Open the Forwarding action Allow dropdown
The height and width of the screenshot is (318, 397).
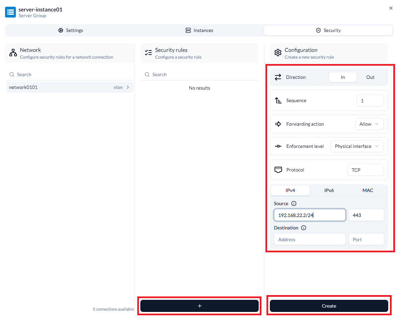[x=369, y=124]
